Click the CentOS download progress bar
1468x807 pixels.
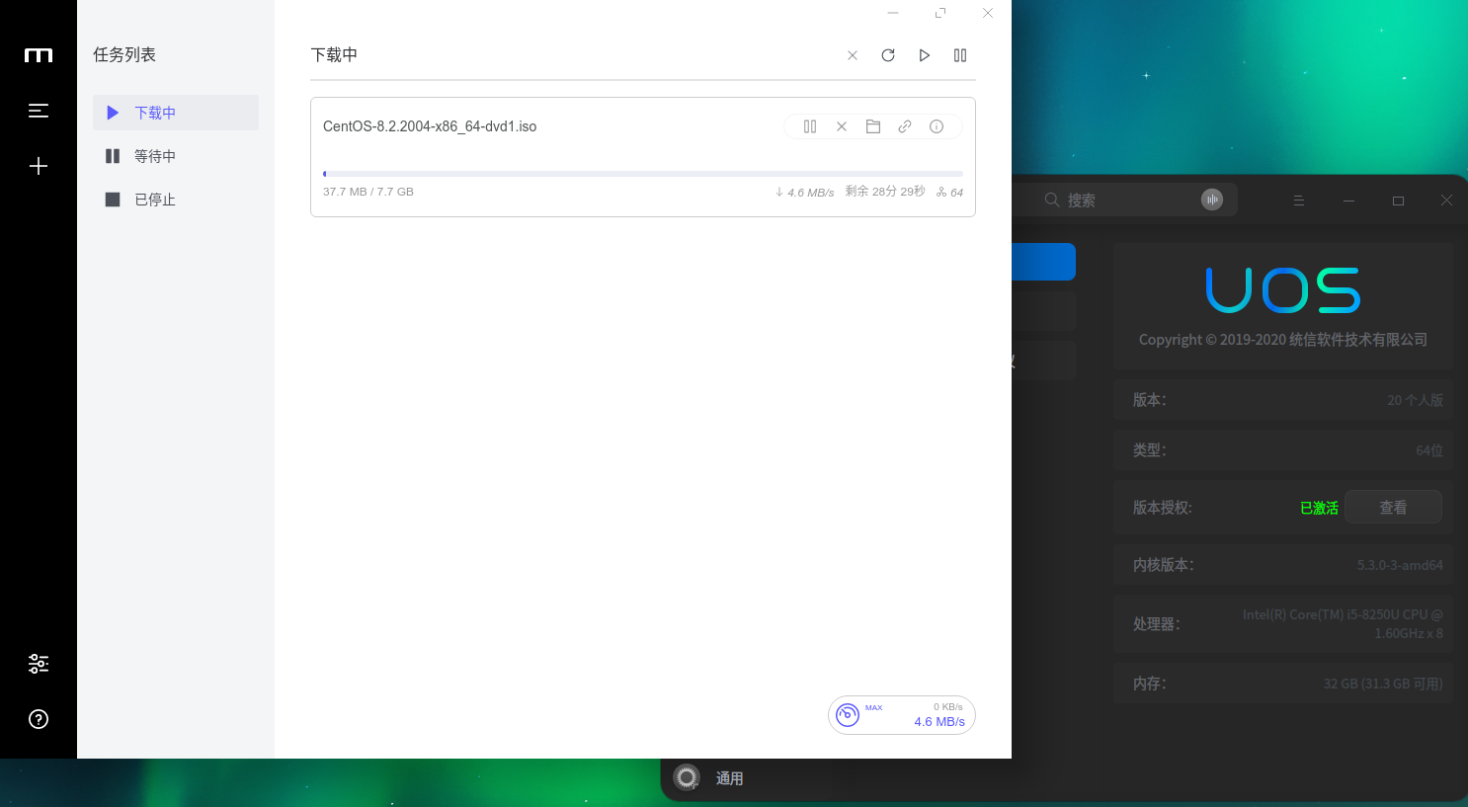pos(643,174)
